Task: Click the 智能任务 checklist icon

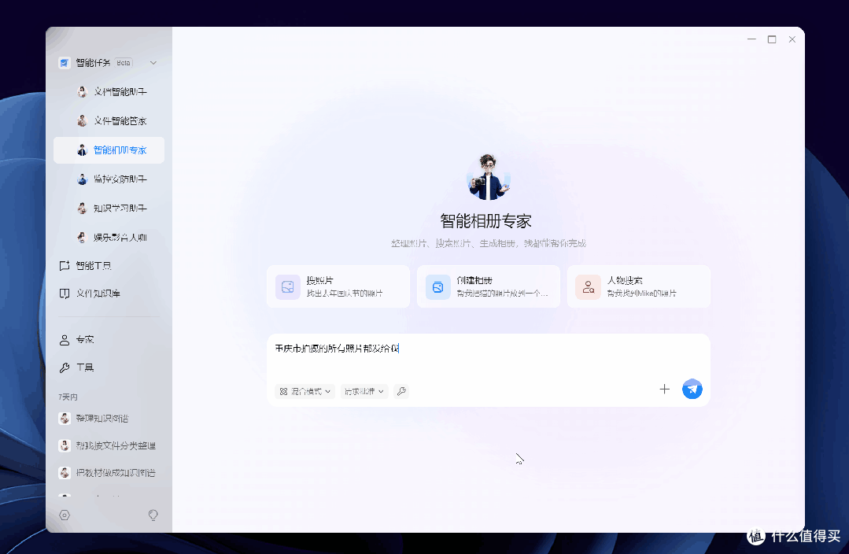Action: (65, 63)
